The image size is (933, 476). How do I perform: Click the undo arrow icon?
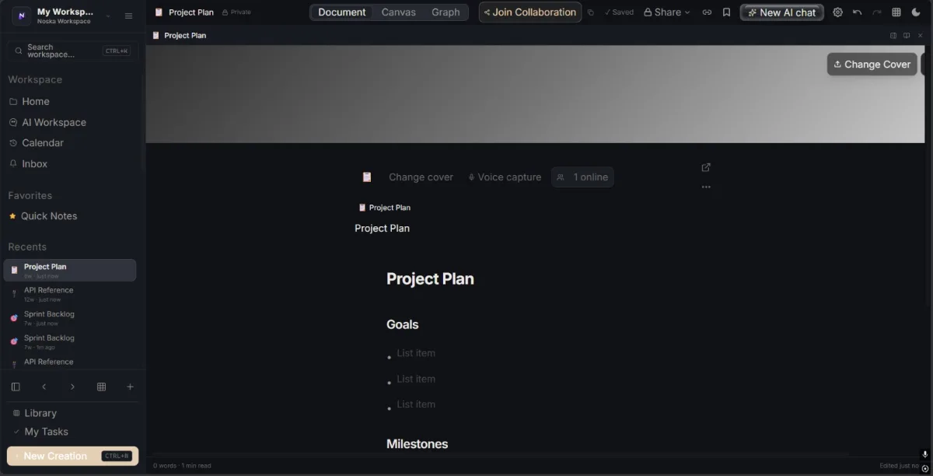pos(857,12)
